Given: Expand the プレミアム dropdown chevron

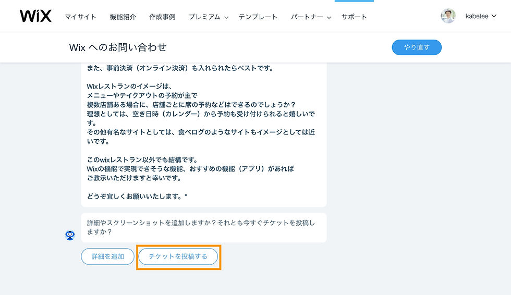Looking at the screenshot, I should point(226,17).
